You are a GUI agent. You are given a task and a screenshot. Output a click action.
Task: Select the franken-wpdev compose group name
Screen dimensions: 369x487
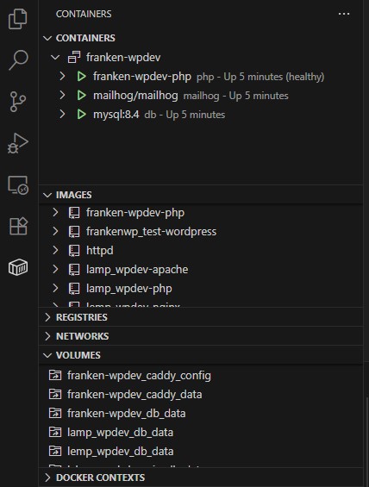tap(123, 58)
